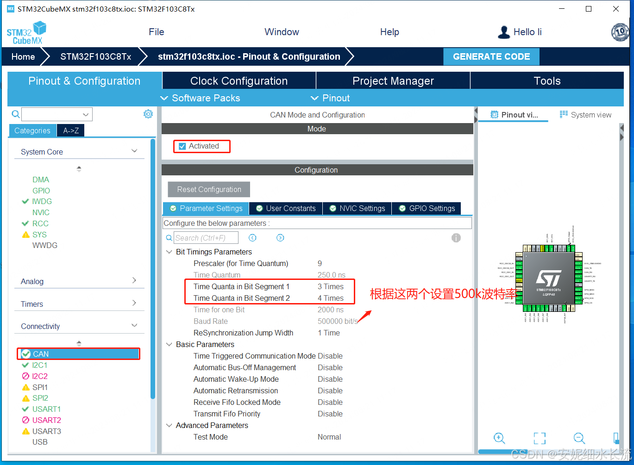The image size is (634, 465).
Task: Expand the Analog category
Action: click(x=134, y=280)
